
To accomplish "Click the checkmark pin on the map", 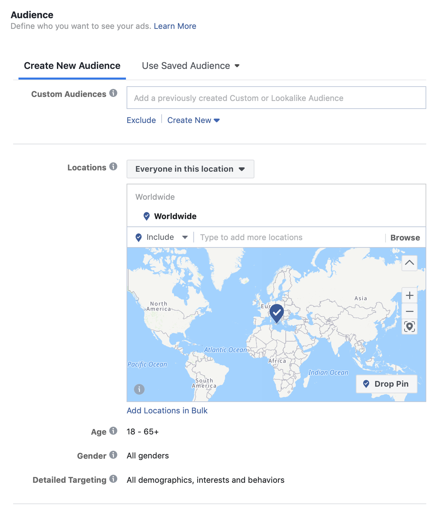I will (276, 313).
